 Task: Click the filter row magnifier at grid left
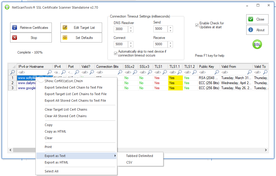pos(13,72)
